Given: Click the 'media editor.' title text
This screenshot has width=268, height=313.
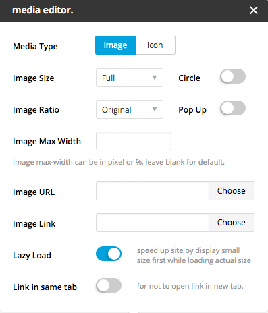Looking at the screenshot, I should coord(43,10).
